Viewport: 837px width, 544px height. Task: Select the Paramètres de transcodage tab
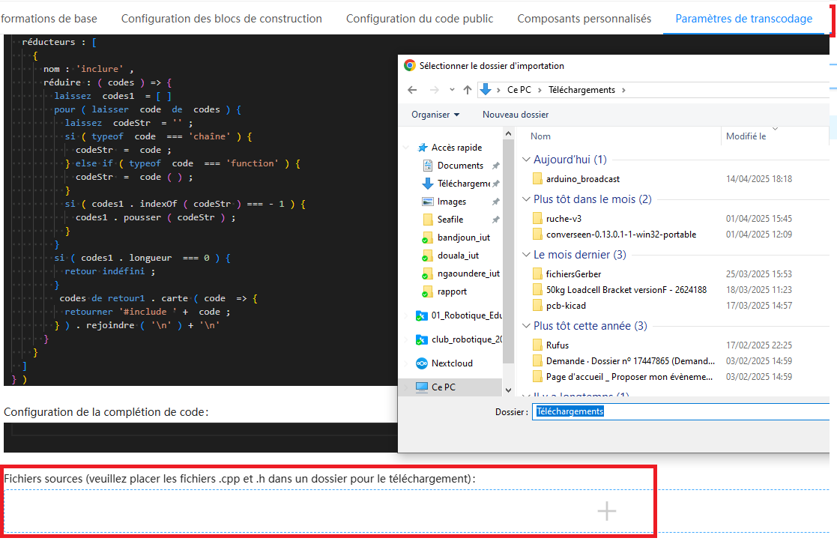[743, 19]
